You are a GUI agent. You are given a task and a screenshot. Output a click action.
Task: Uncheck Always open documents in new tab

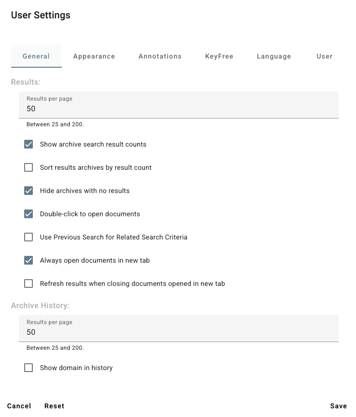click(28, 260)
